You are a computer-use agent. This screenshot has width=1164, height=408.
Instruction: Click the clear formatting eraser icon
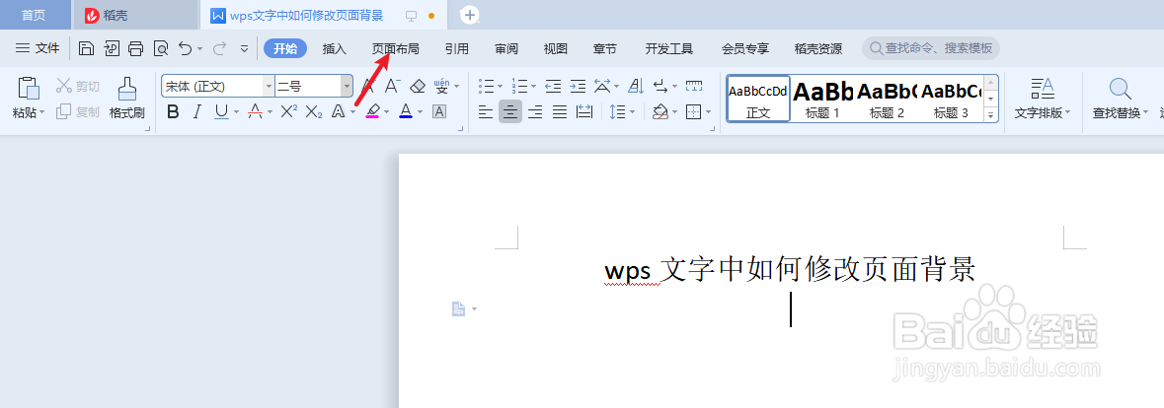[418, 86]
